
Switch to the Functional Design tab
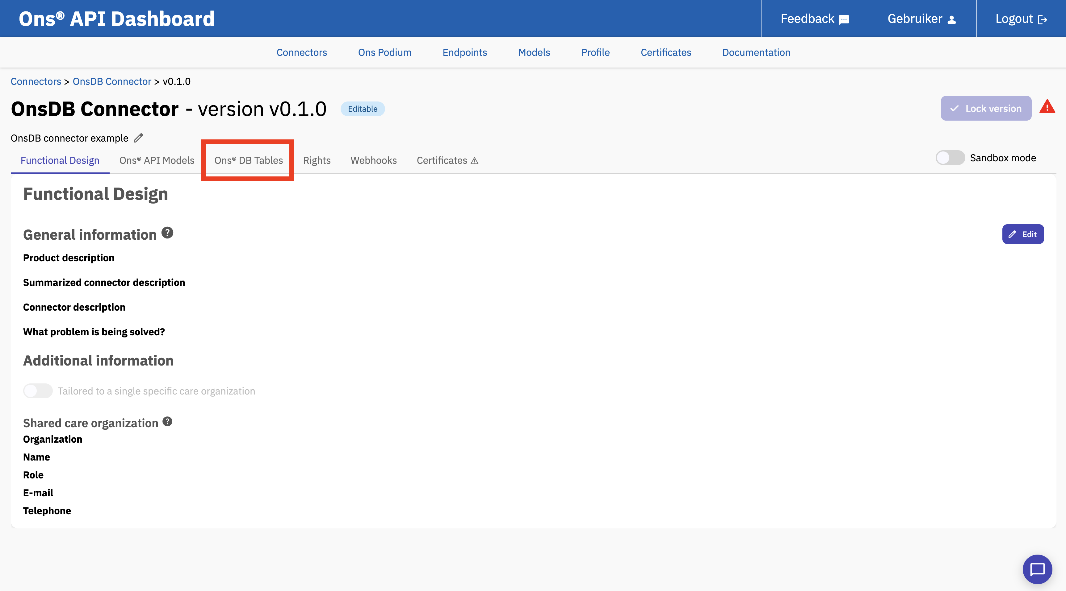(x=60, y=160)
